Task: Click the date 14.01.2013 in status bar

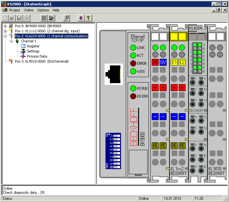Action: click(x=177, y=199)
